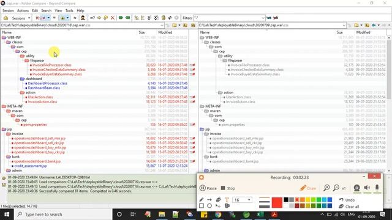
Task: Toggle system speaker audio in recorder
Action: 367,188
